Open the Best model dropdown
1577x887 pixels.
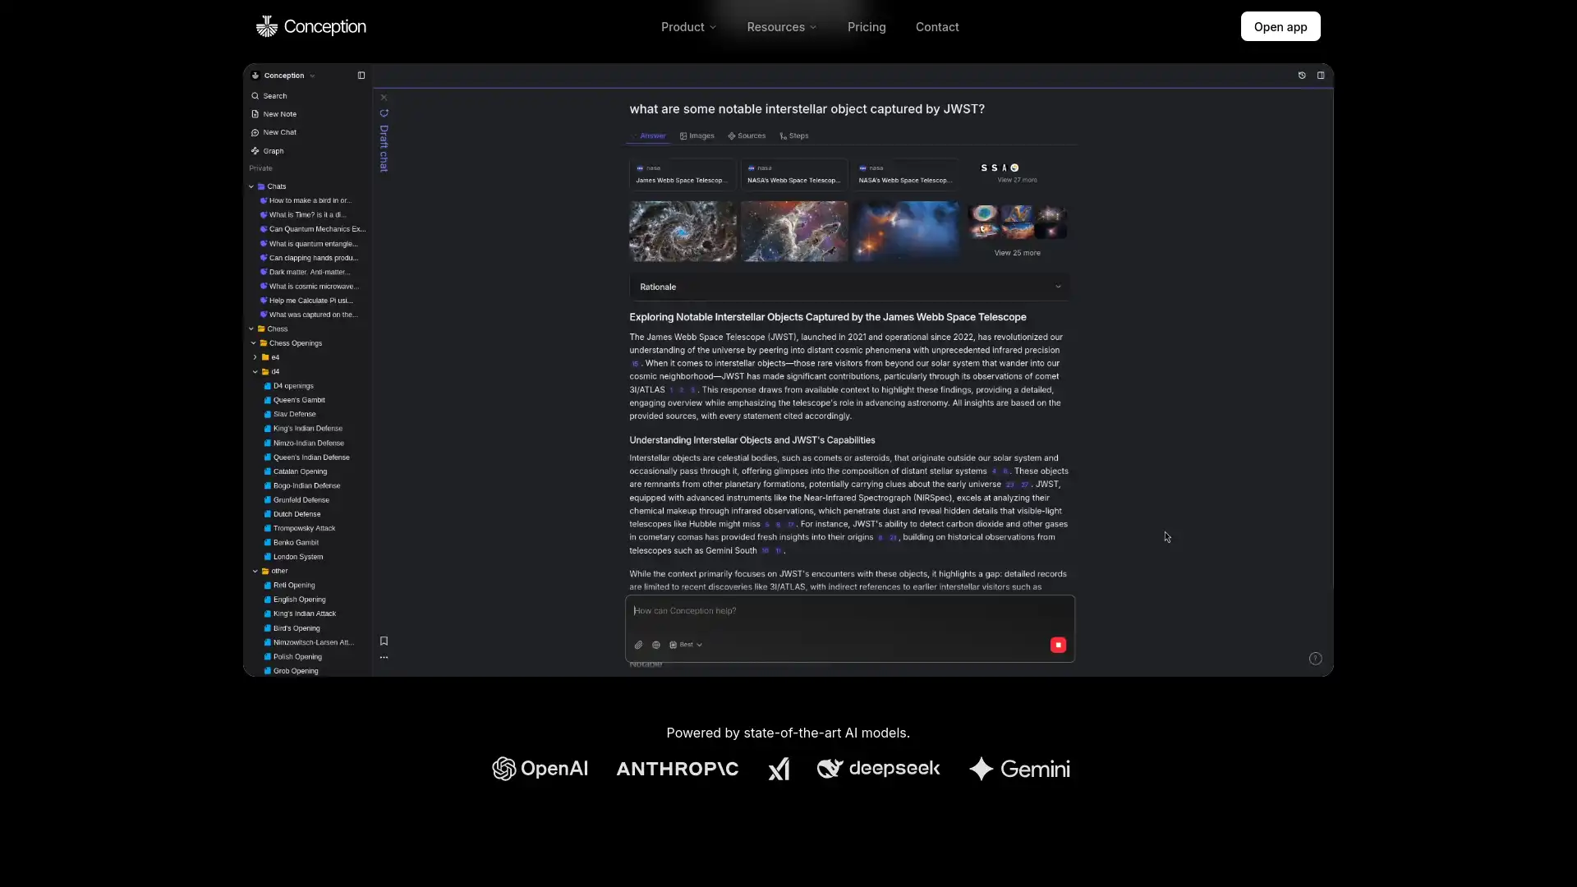click(x=686, y=646)
